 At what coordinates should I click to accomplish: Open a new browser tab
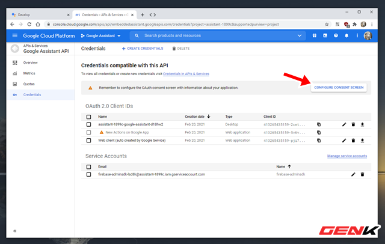[x=142, y=15]
